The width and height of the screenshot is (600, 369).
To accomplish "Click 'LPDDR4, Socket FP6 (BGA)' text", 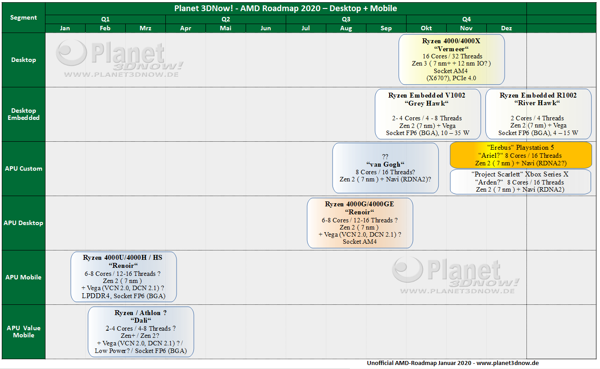I will 123,295.
